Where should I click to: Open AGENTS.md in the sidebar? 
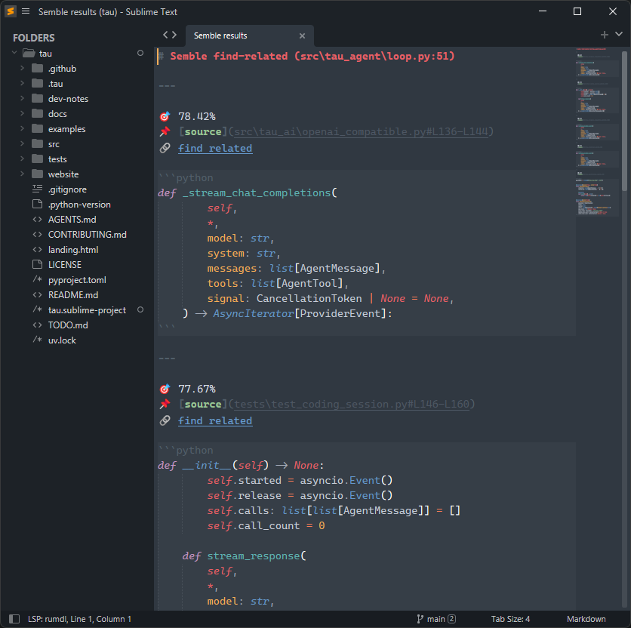tap(72, 220)
